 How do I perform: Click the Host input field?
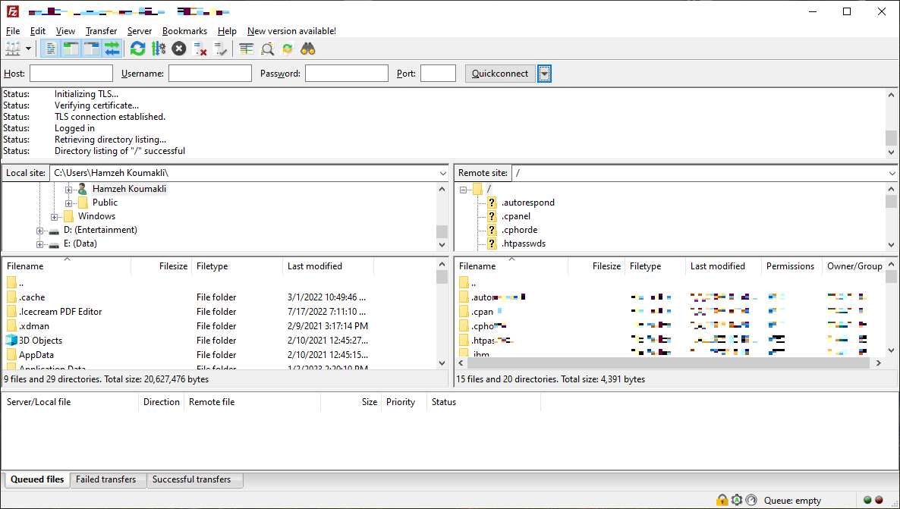point(71,74)
